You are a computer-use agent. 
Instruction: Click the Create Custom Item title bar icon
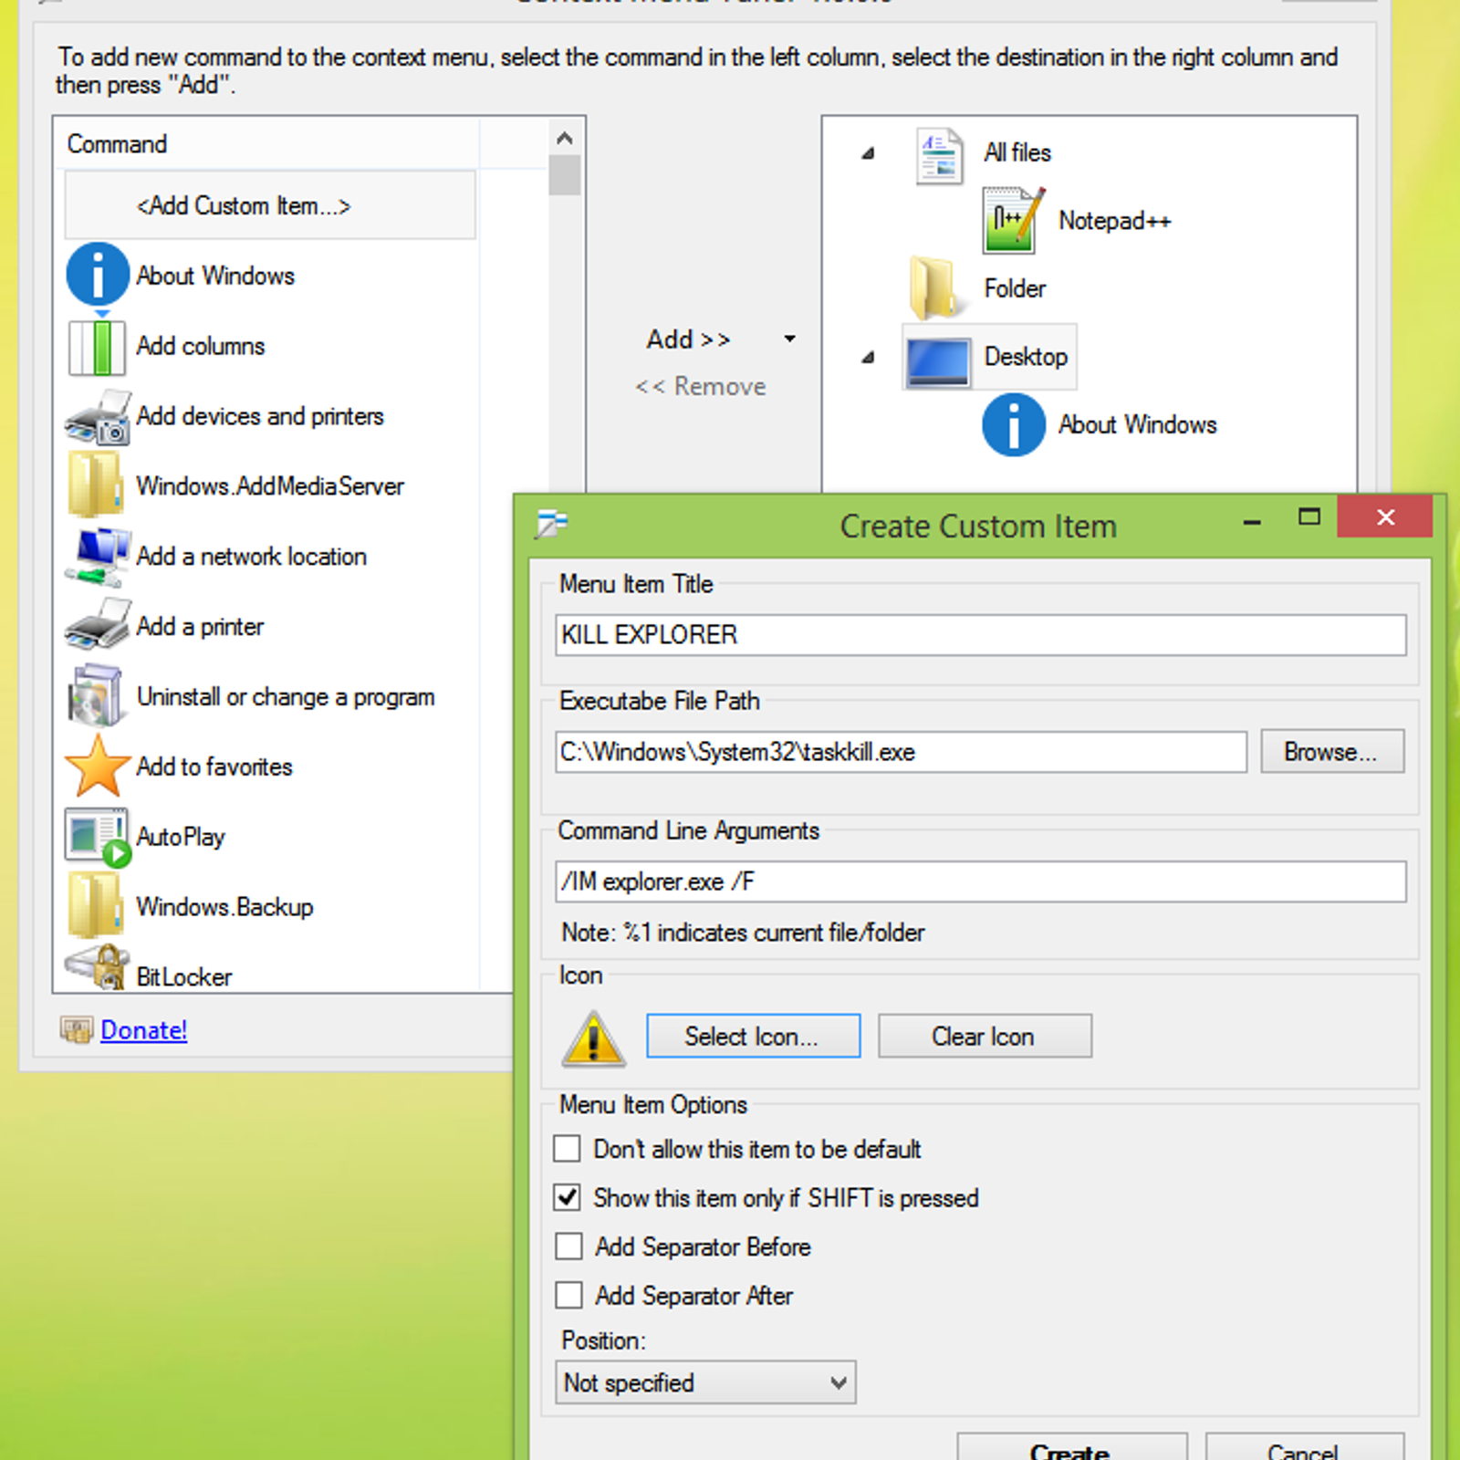551,525
